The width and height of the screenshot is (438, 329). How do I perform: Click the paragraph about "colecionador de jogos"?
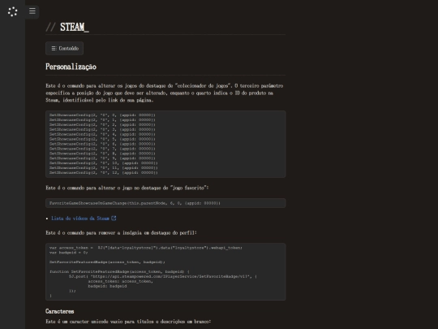click(x=165, y=93)
